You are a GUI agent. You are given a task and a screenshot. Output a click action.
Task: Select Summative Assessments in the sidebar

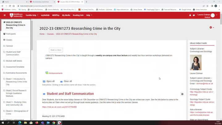(16, 73)
